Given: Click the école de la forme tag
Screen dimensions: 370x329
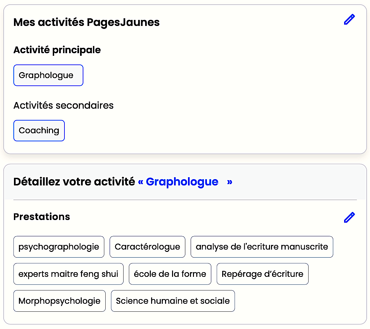Looking at the screenshot, I should (170, 274).
